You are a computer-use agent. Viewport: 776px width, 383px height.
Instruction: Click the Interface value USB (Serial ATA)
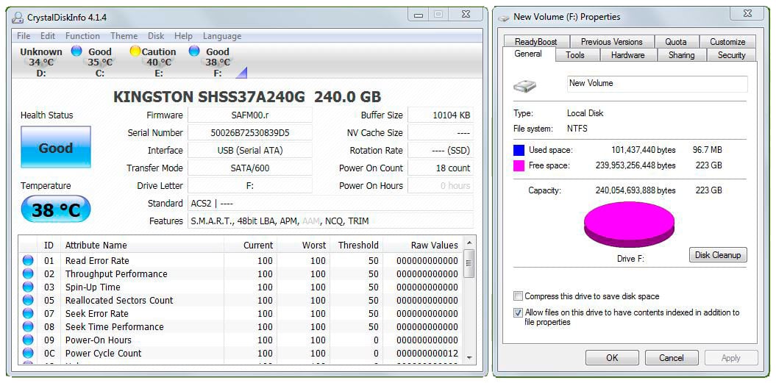coord(250,150)
